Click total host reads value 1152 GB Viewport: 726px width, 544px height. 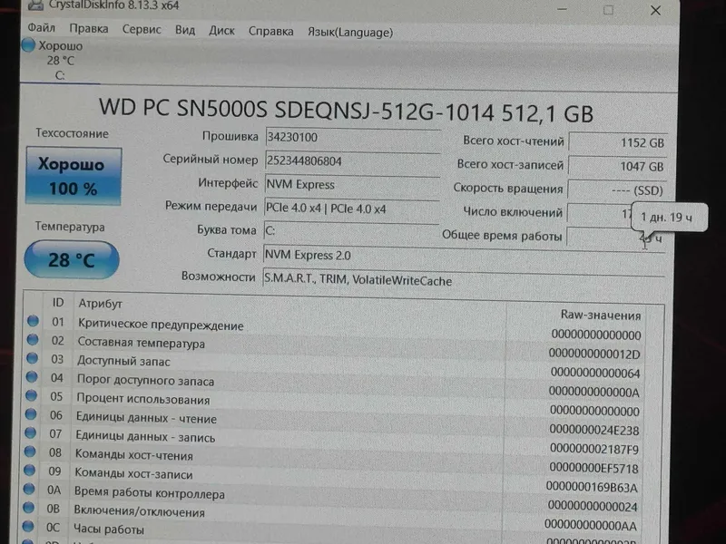618,142
